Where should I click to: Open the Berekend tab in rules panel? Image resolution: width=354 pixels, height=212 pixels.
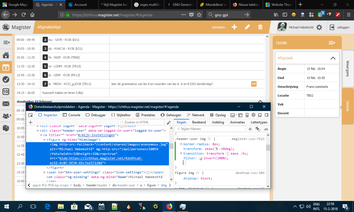tap(199, 122)
